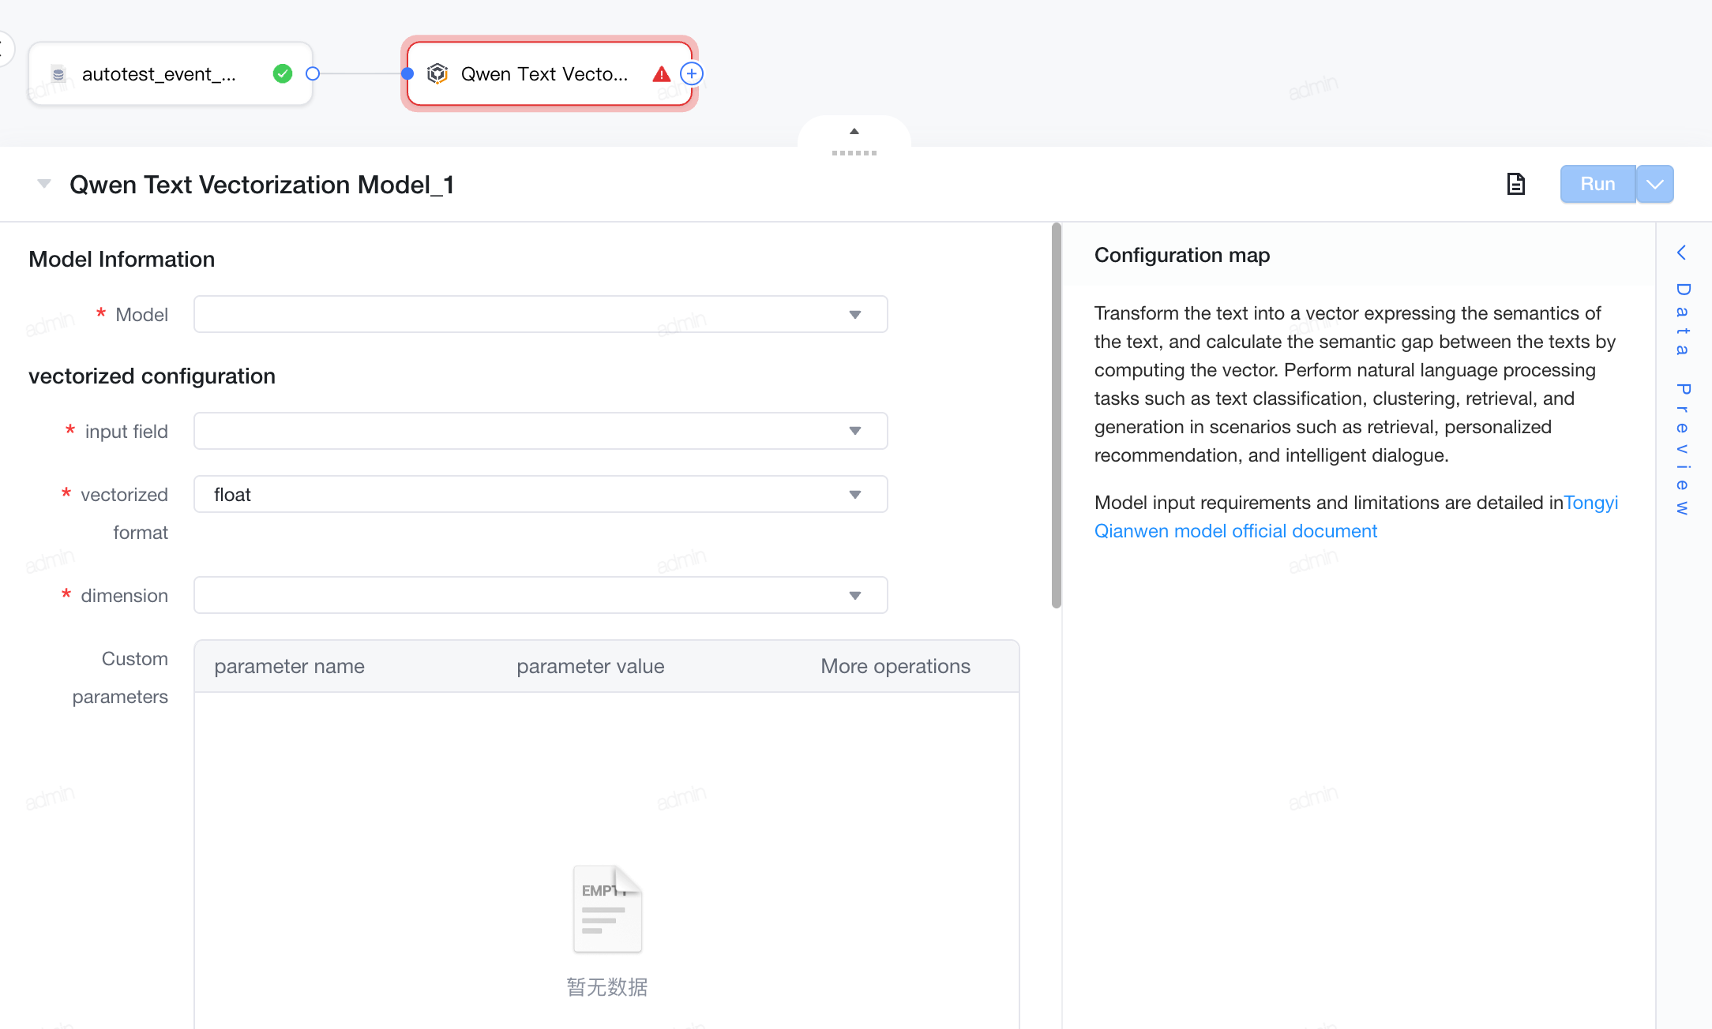Open Tongyi Qianwen model official document link
This screenshot has width=1712, height=1029.
pos(1356,517)
